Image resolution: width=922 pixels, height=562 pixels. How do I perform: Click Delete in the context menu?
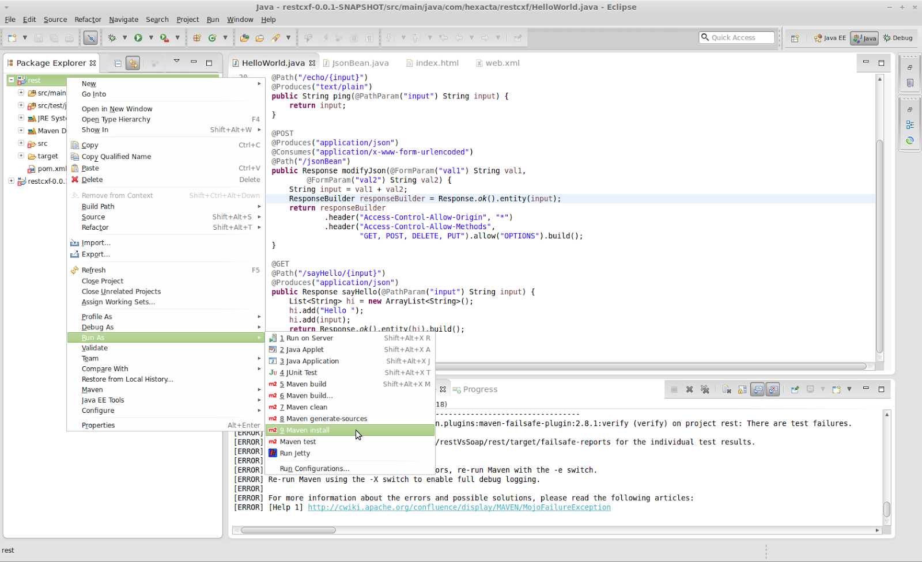pyautogui.click(x=166, y=180)
